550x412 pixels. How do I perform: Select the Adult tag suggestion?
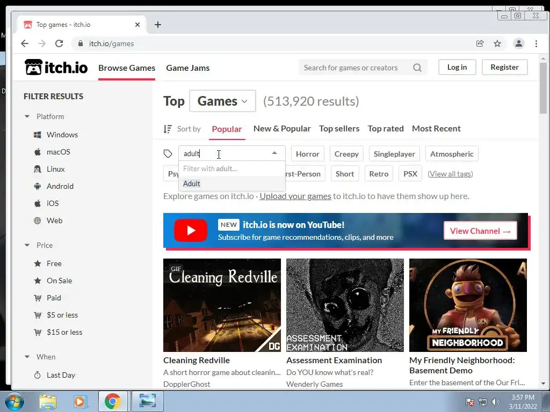tap(232, 183)
